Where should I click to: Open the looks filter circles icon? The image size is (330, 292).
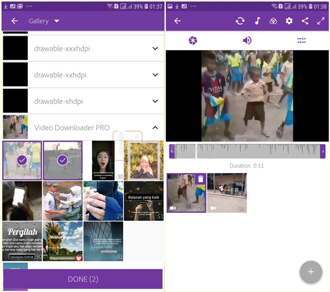[273, 21]
